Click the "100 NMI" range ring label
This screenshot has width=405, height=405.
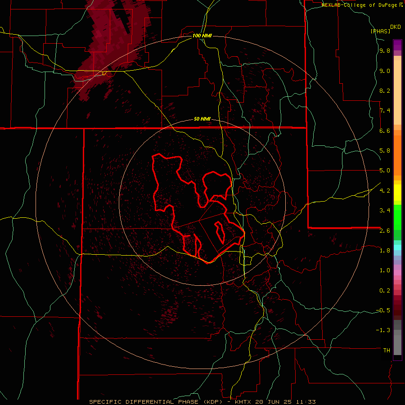click(x=202, y=36)
